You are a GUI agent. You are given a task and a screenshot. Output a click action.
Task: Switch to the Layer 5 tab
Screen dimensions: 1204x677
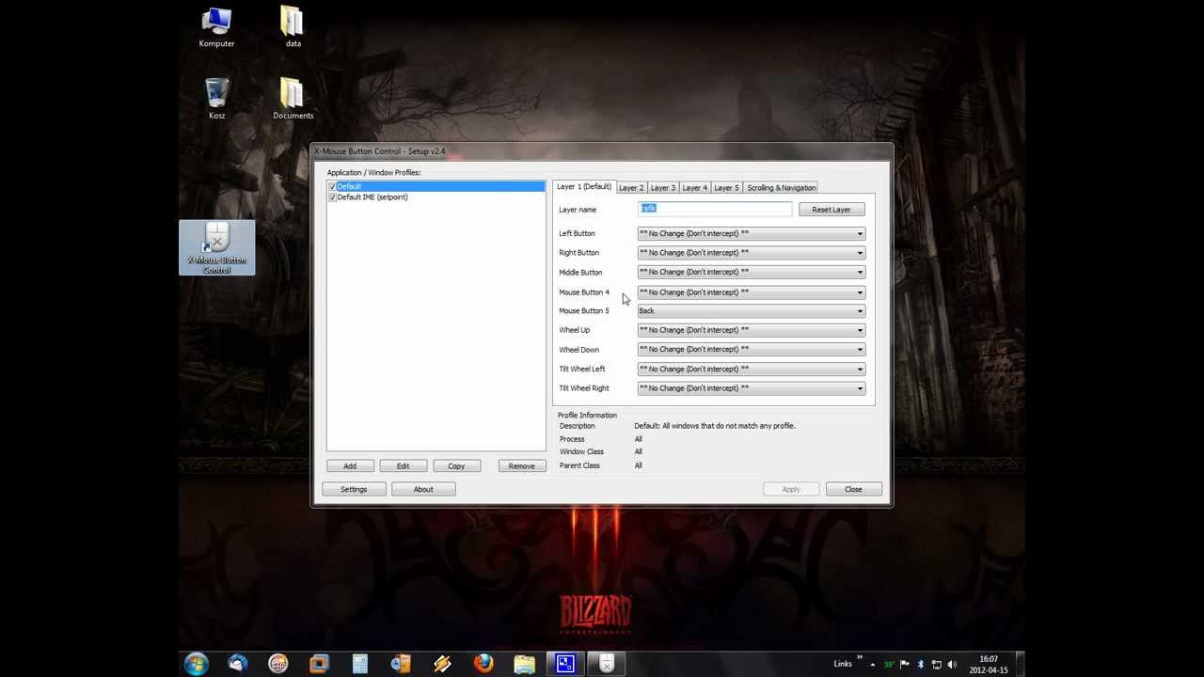coord(726,187)
